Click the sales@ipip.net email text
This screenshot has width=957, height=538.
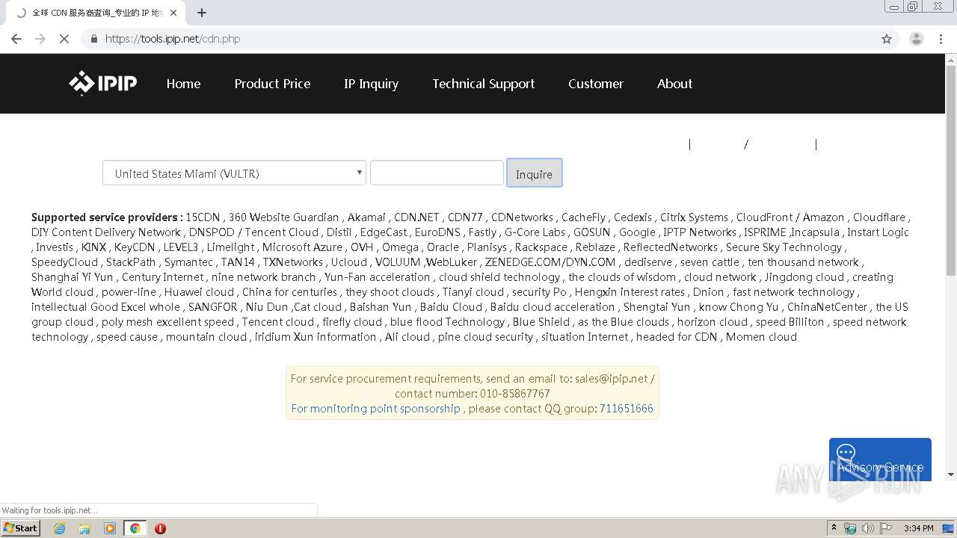pos(611,379)
